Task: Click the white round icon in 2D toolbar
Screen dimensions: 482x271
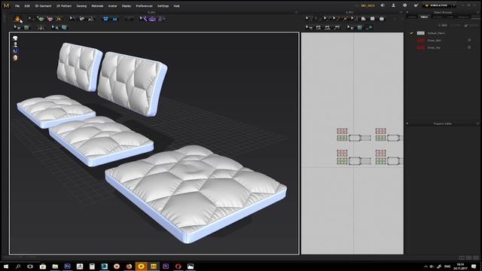Action: click(382, 19)
